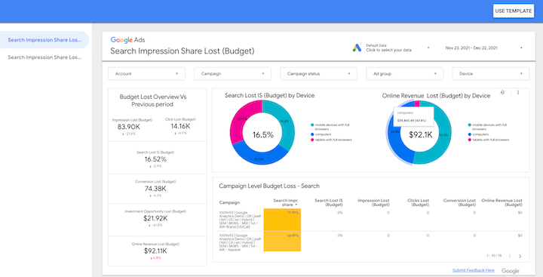Open the Nov 23 - Dec 22 date range picker

tap(483, 48)
